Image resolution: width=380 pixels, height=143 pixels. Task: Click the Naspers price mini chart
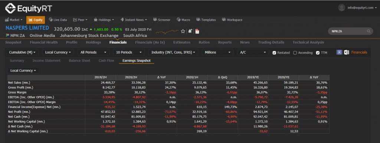click(x=167, y=31)
